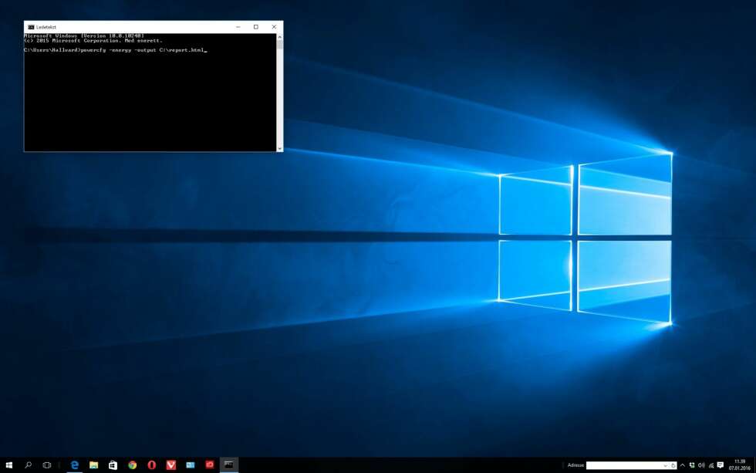Image resolution: width=756 pixels, height=473 pixels.
Task: Open network status tray icon
Action: 711,465
